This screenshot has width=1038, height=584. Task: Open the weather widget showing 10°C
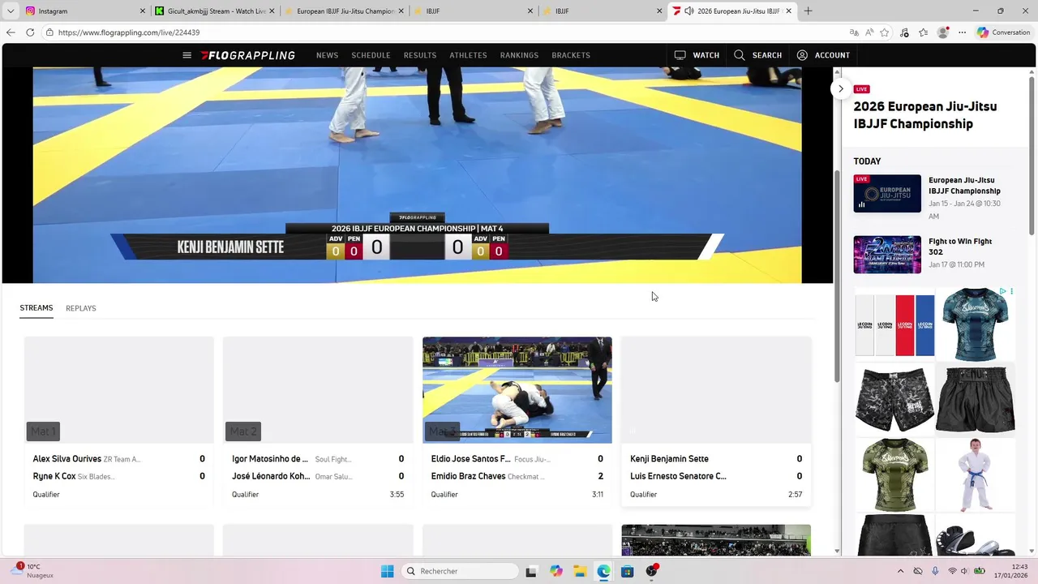point(33,571)
